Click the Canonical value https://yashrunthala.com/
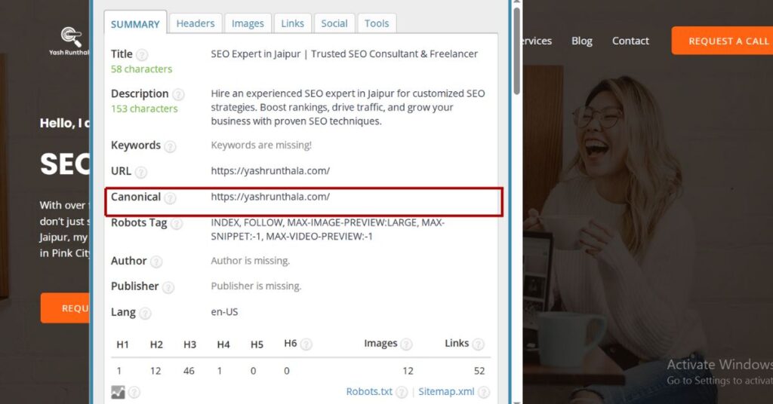The image size is (773, 404). [270, 197]
